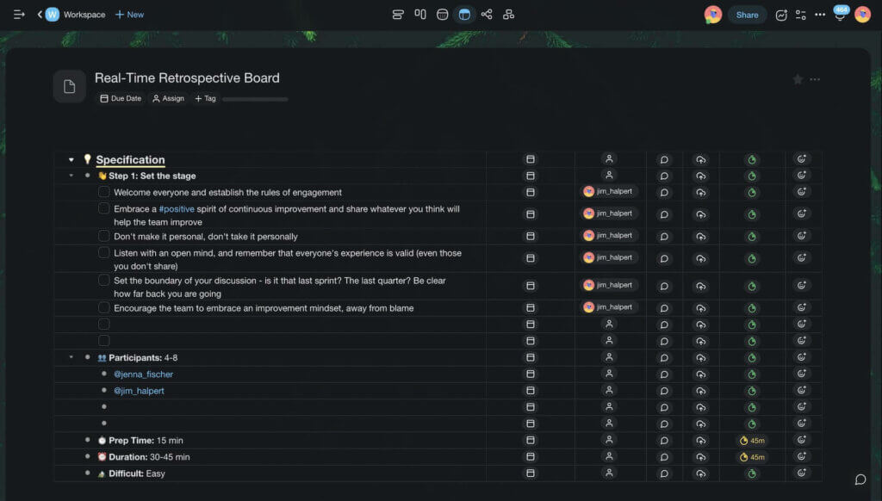Tick the 'Don't make it personal' checkbox
Image resolution: width=882 pixels, height=501 pixels.
pos(104,236)
